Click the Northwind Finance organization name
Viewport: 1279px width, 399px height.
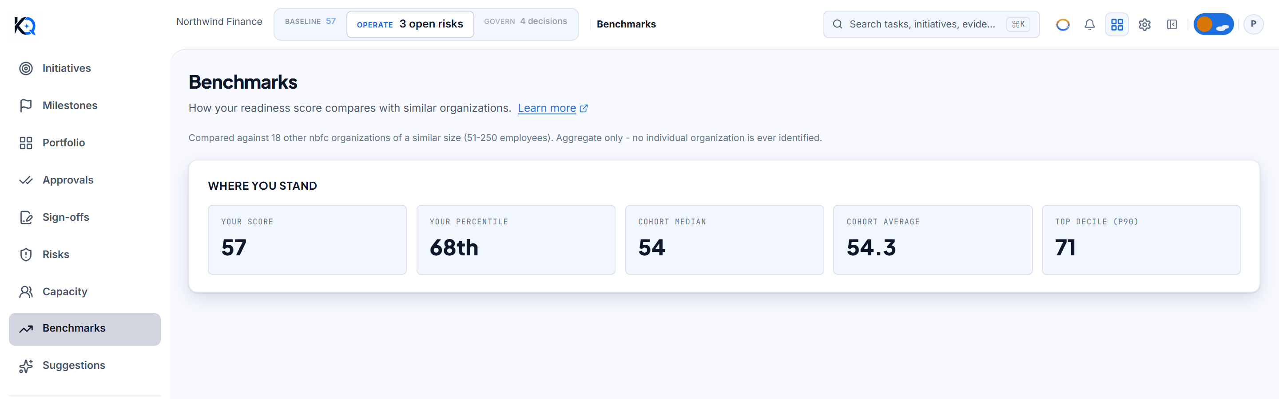219,22
